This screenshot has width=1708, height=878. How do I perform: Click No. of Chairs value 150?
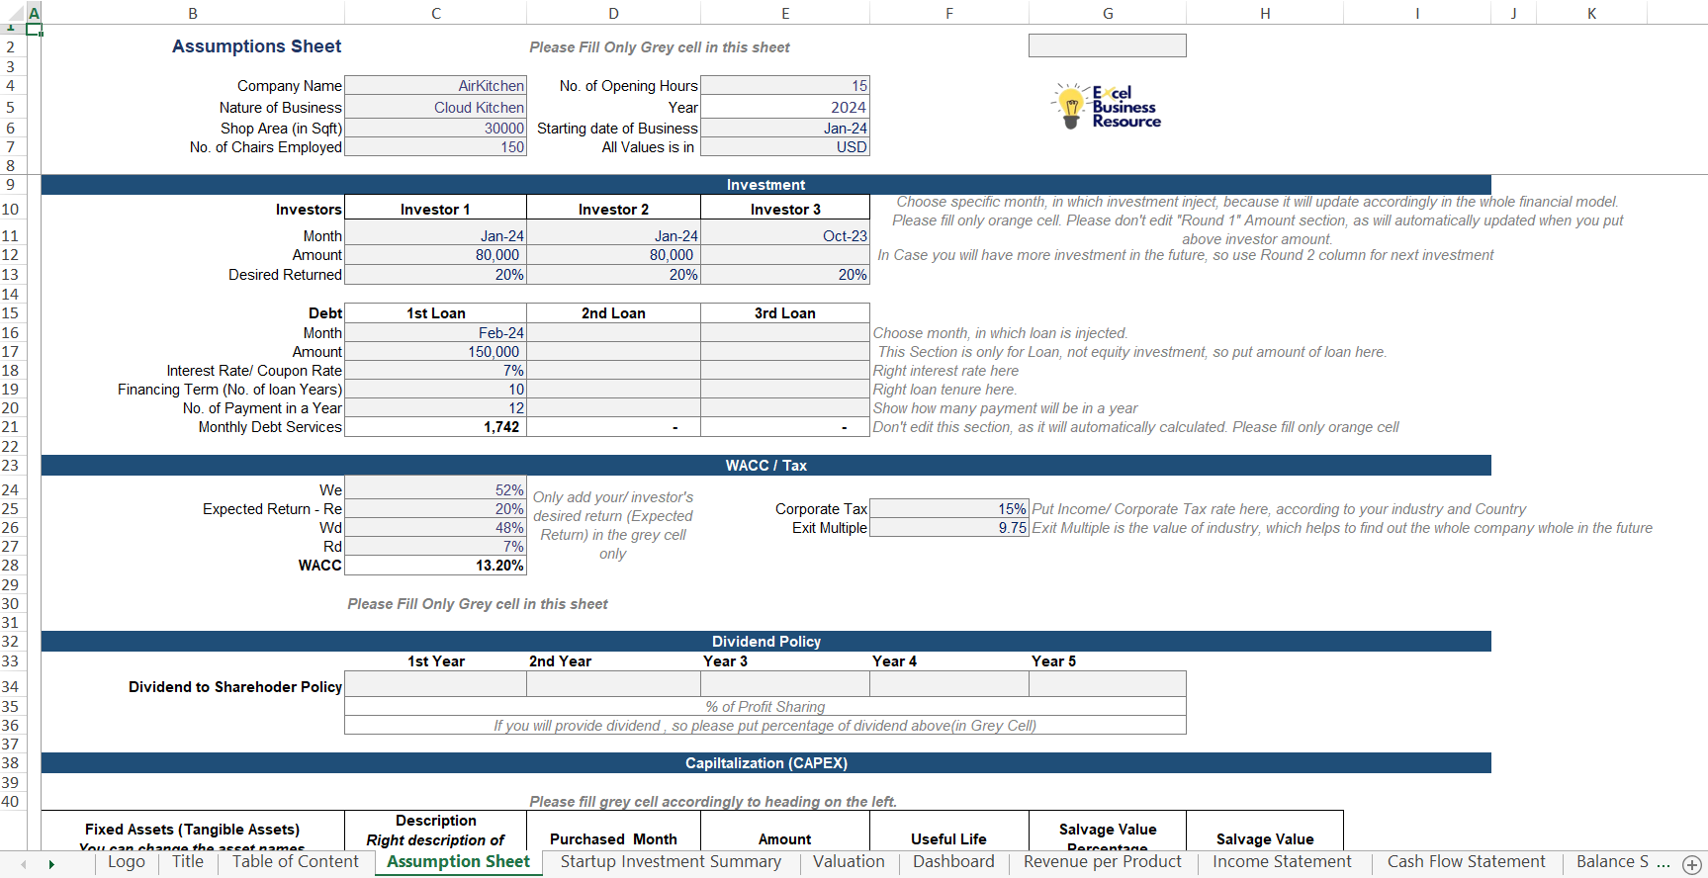[435, 147]
